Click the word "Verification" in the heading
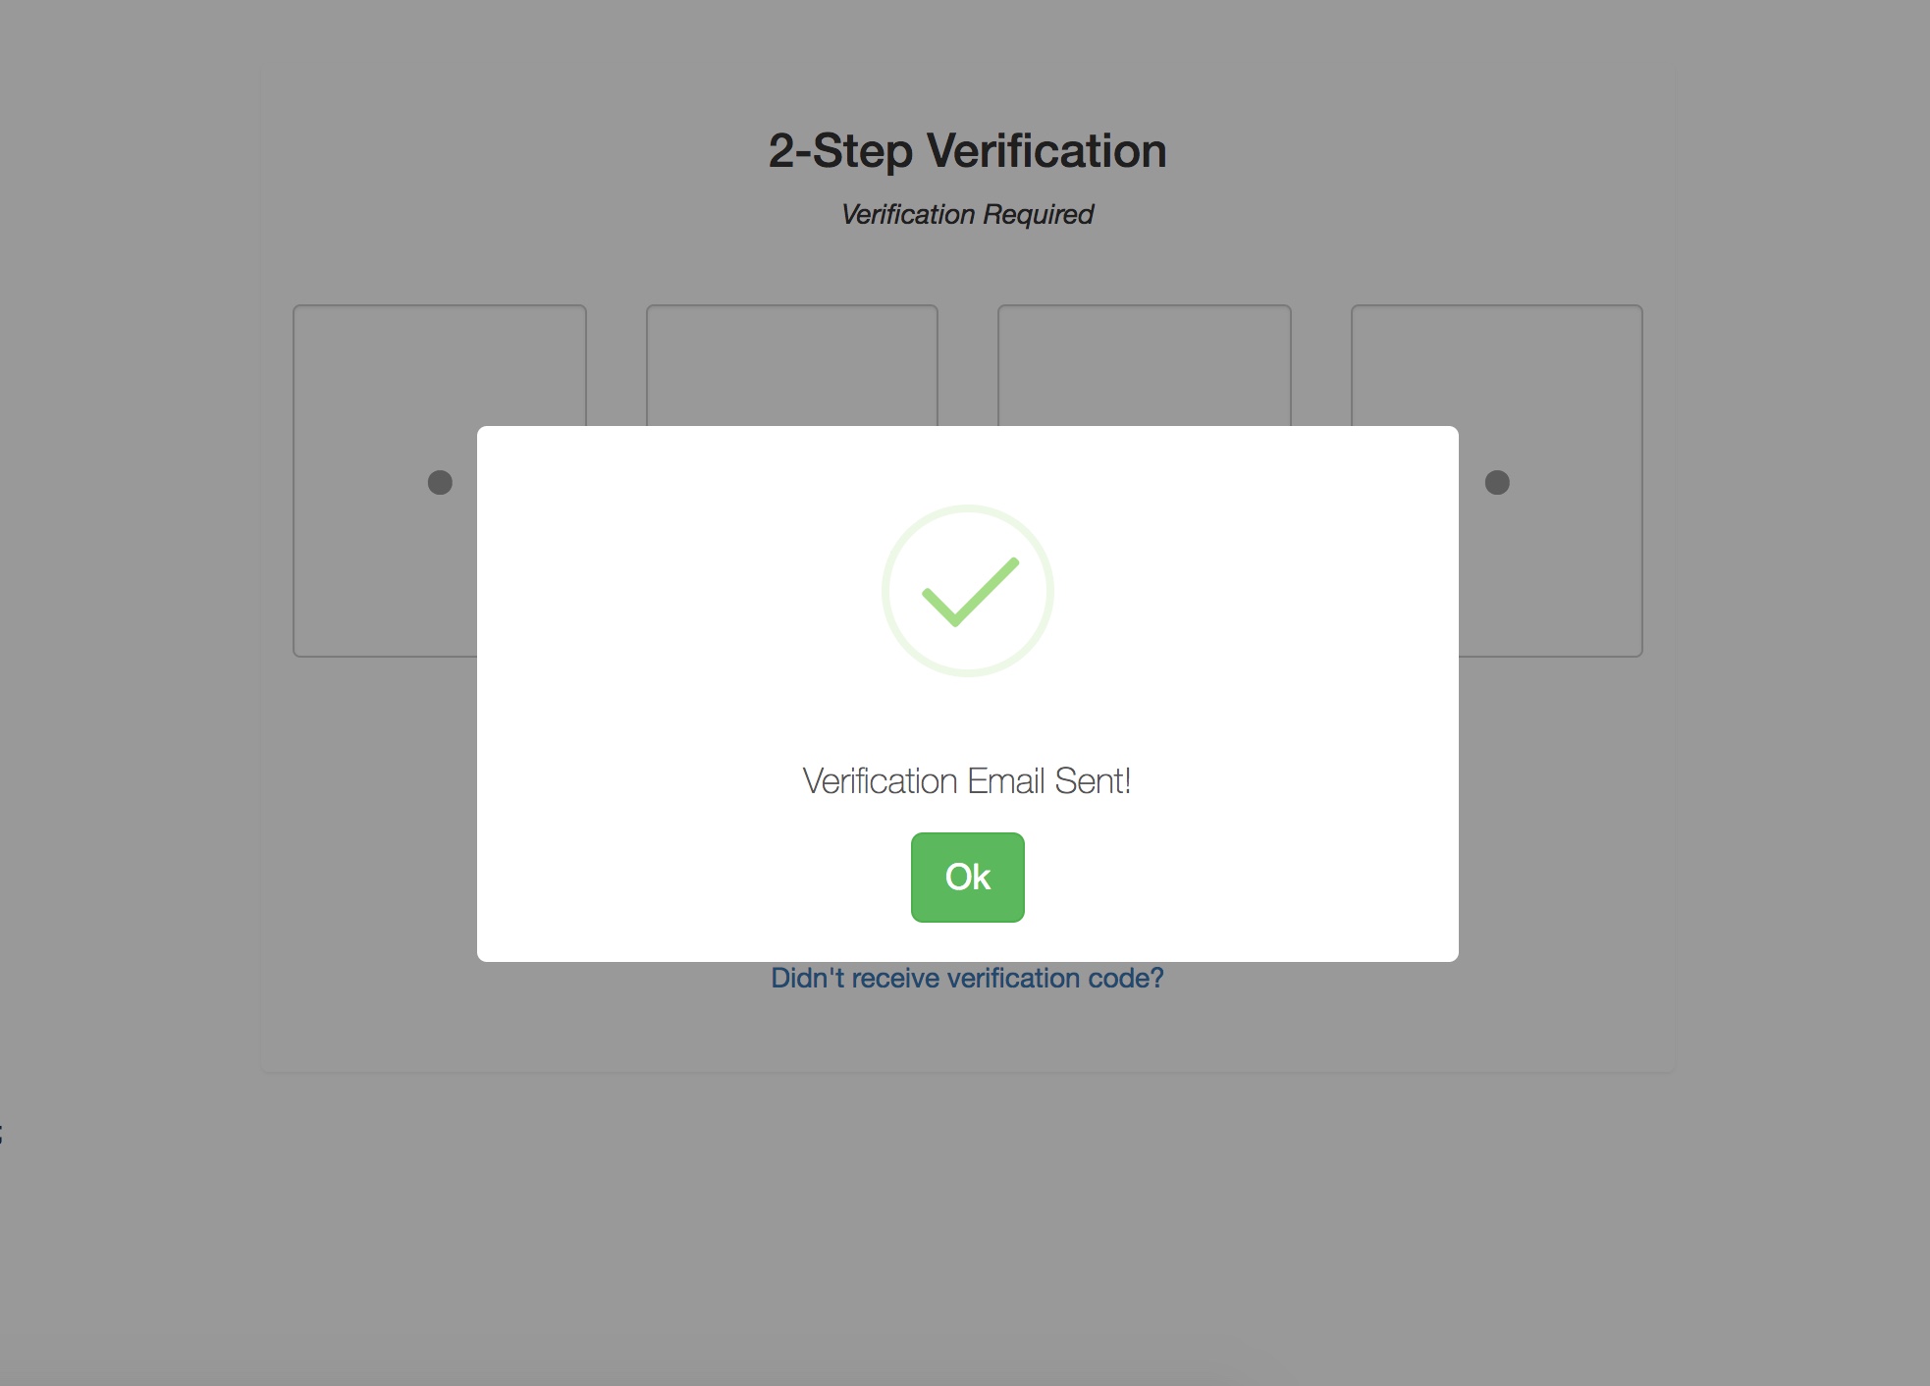This screenshot has width=1930, height=1386. tap(1046, 151)
